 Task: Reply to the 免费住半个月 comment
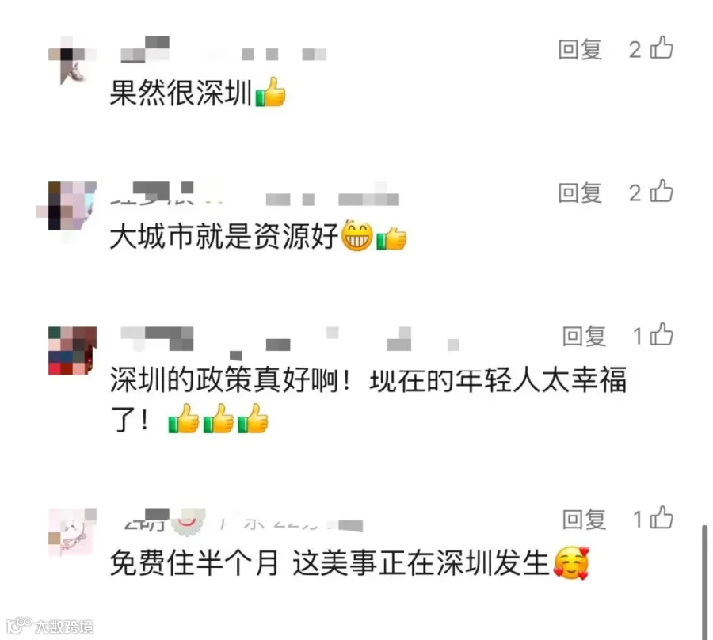pos(584,520)
